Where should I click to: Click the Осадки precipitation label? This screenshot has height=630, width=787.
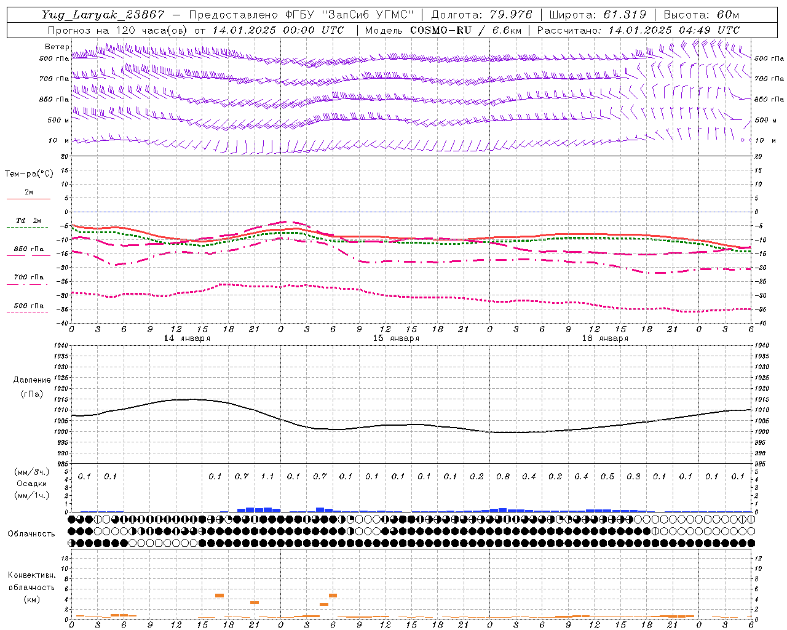pyautogui.click(x=32, y=484)
